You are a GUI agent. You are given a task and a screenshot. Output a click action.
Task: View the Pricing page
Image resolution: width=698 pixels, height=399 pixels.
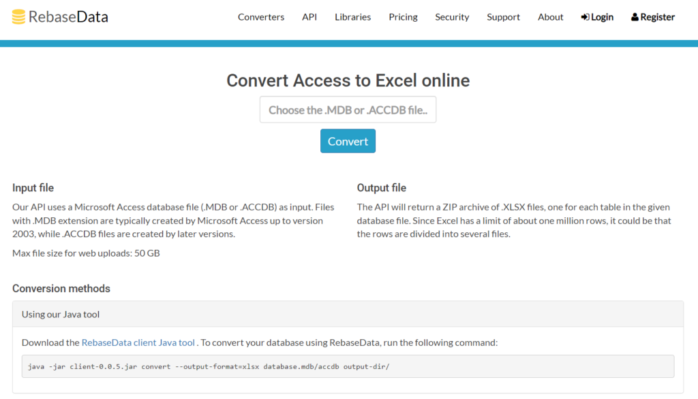point(403,17)
